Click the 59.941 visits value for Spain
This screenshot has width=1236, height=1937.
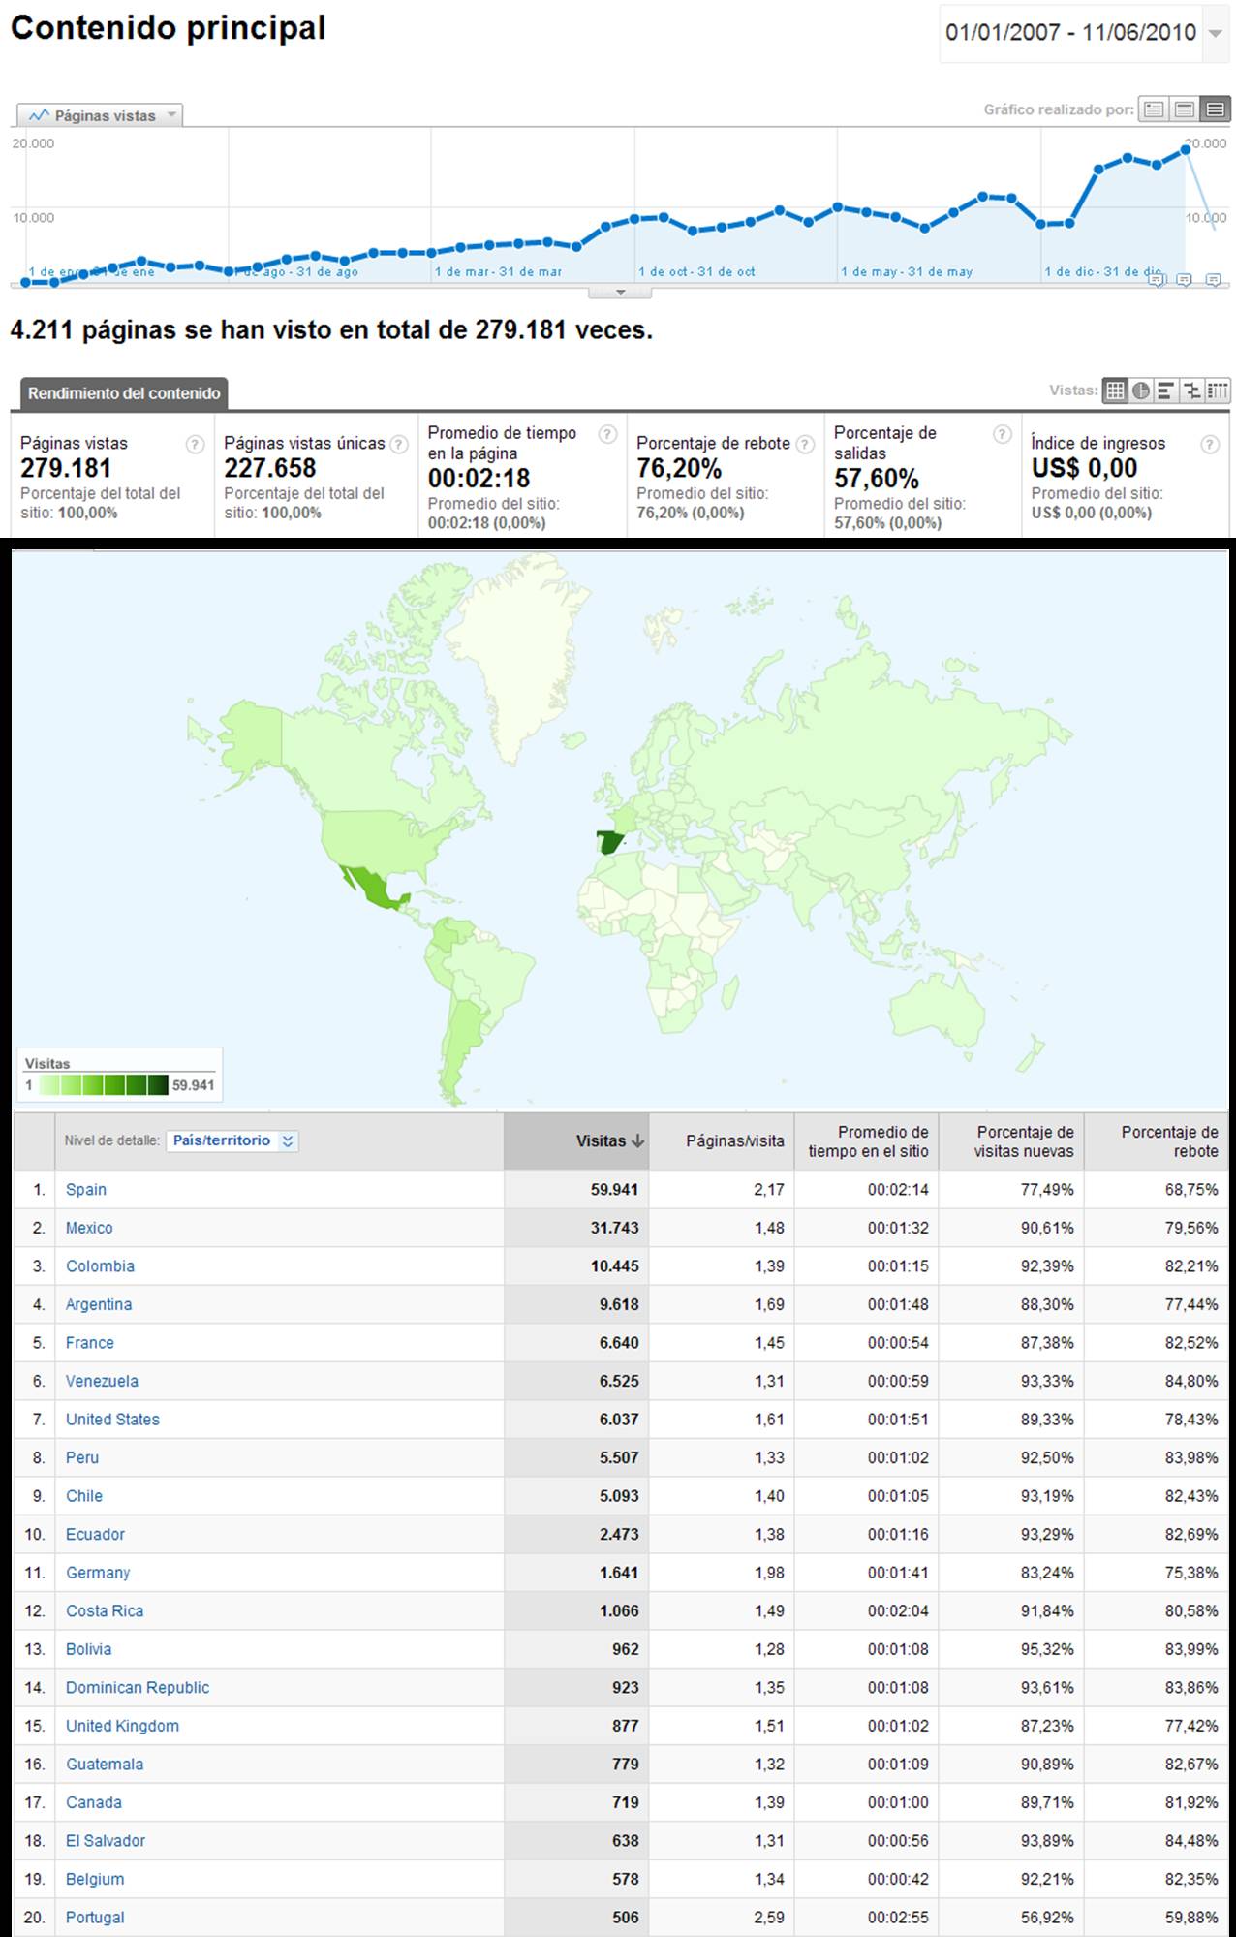point(614,1189)
